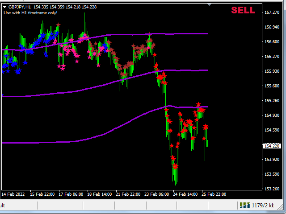
Task: Click the gray chart shift triangle marker
Action: pyautogui.click(x=210, y=4)
